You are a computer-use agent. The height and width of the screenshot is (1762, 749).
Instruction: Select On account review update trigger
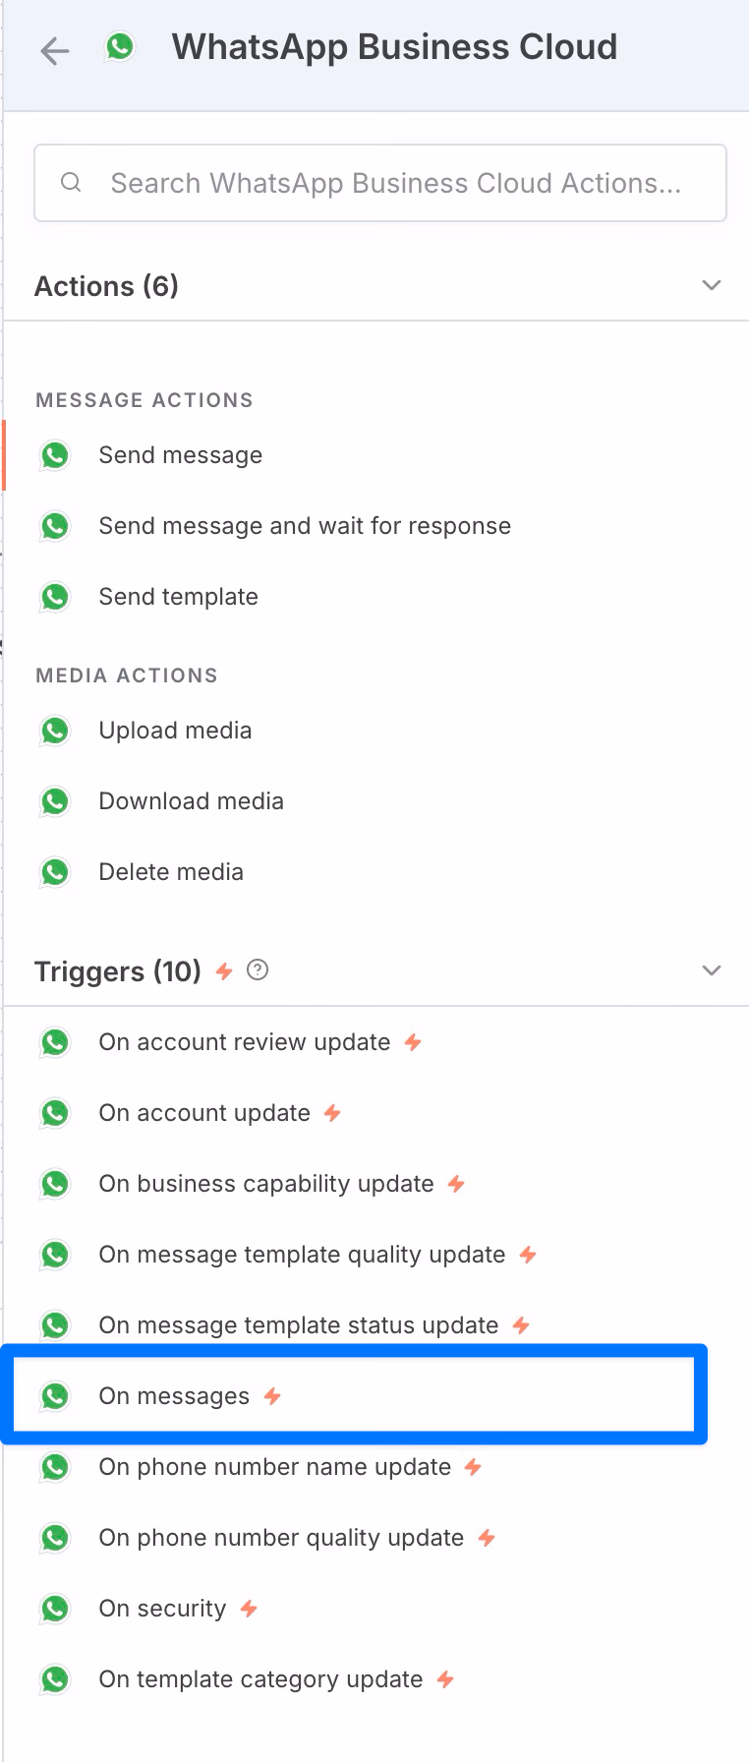pos(244,1042)
